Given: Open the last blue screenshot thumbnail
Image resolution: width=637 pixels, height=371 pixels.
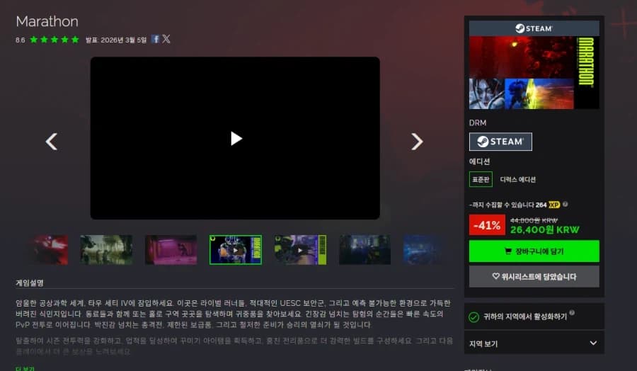Looking at the screenshot, I should click(x=423, y=249).
